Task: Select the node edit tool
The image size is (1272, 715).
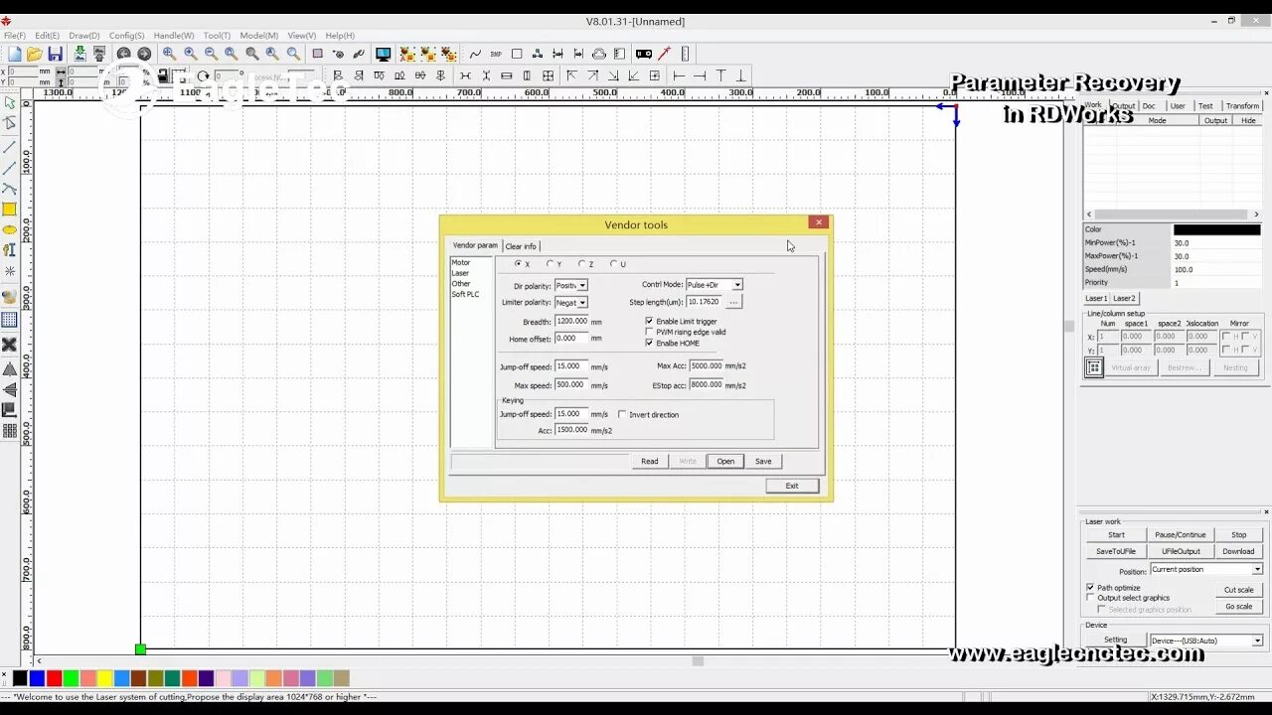Action: tap(9, 123)
